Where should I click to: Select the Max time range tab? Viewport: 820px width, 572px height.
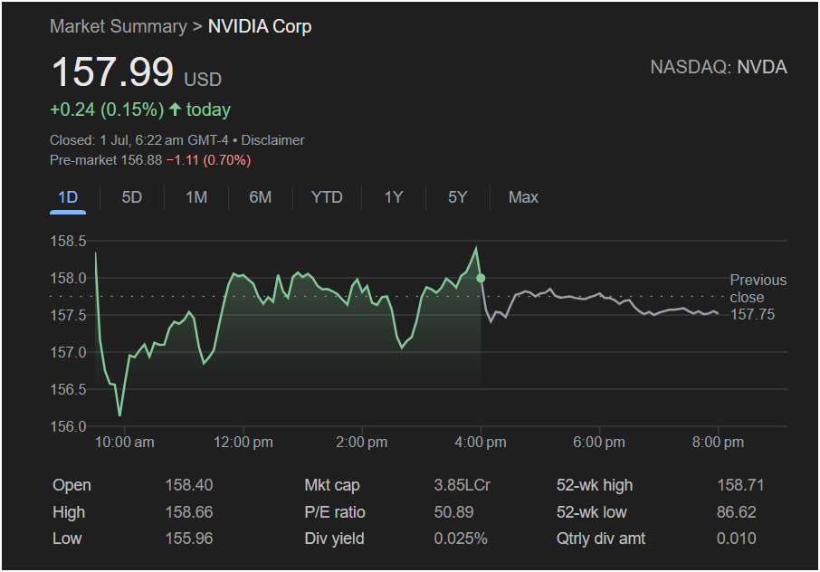[523, 197]
